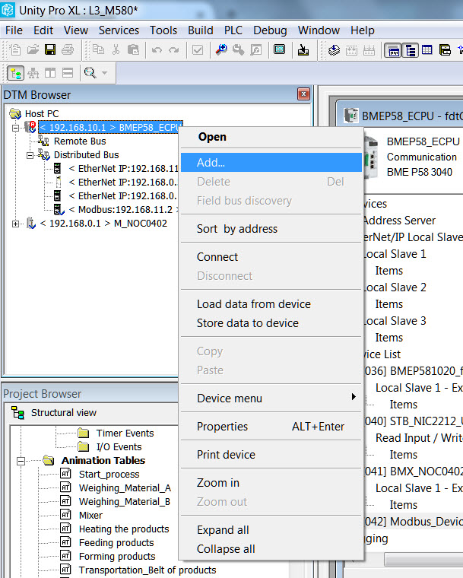Open the Debug menu

pos(270,30)
